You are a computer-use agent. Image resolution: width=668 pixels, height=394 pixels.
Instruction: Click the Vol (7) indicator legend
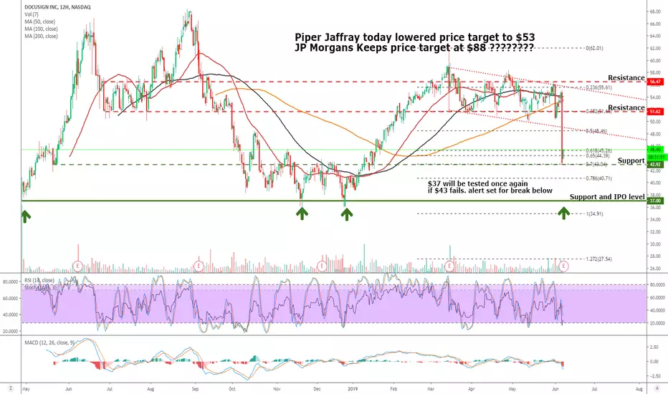tap(32, 14)
